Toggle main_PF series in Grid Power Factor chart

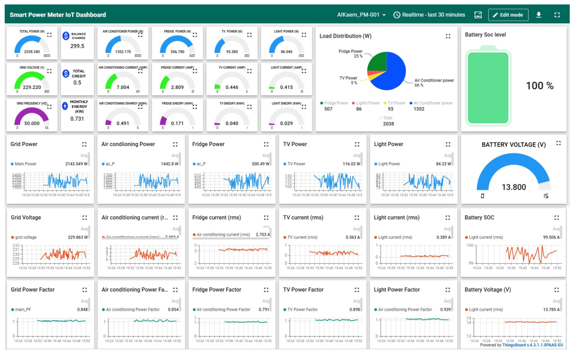(21, 310)
